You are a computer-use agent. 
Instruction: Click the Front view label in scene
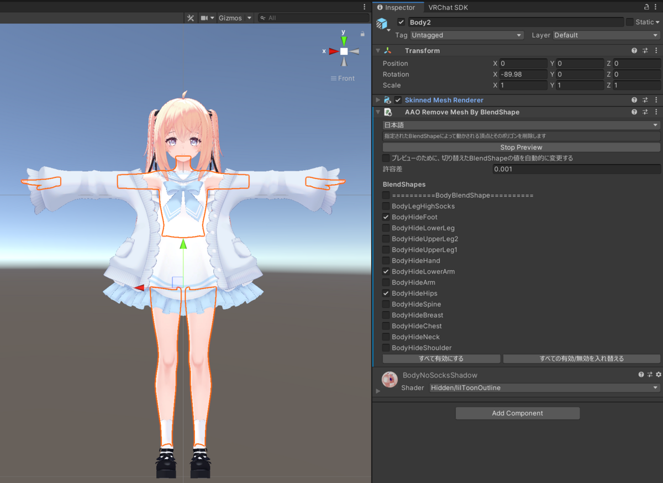click(343, 78)
